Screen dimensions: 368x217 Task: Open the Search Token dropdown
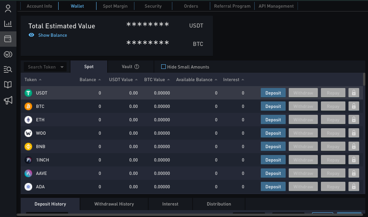pyautogui.click(x=45, y=67)
